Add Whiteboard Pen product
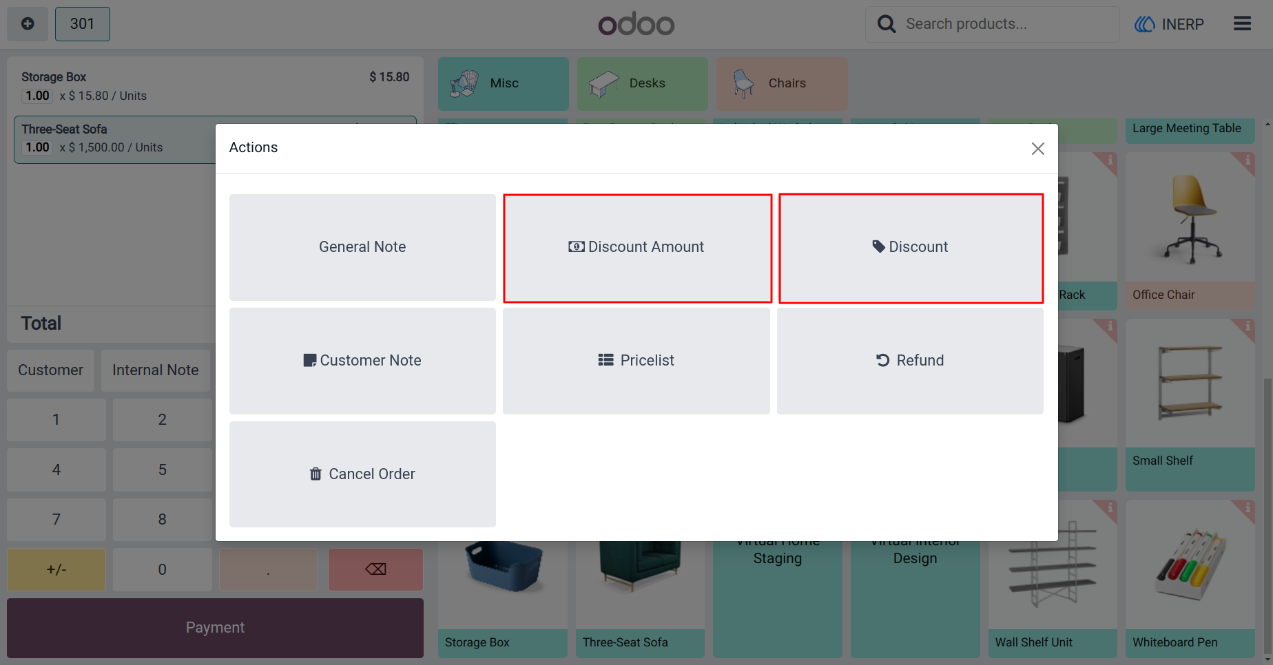 point(1190,579)
